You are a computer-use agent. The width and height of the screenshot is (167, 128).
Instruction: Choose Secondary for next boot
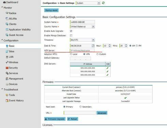[80, 107]
